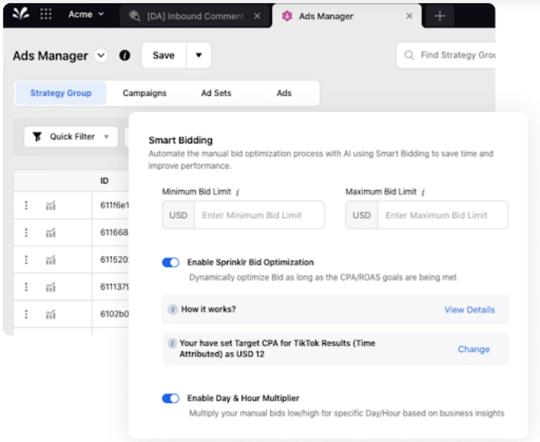540x442 pixels.
Task: Click the search magnifier icon
Action: coord(409,55)
